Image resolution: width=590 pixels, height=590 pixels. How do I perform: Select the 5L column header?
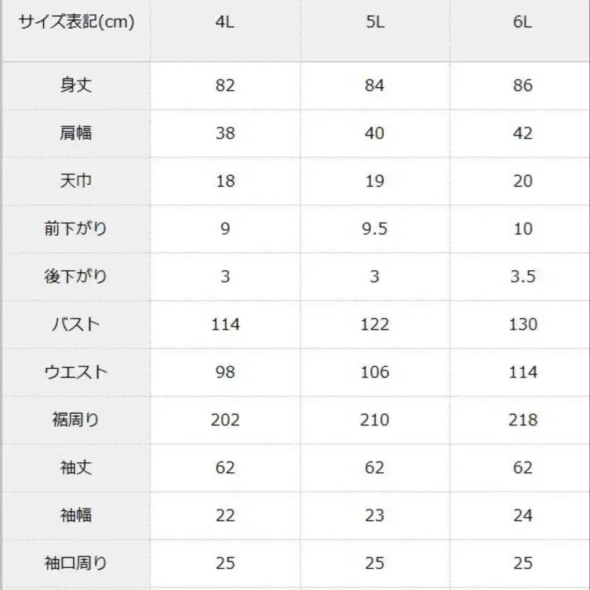point(374,22)
